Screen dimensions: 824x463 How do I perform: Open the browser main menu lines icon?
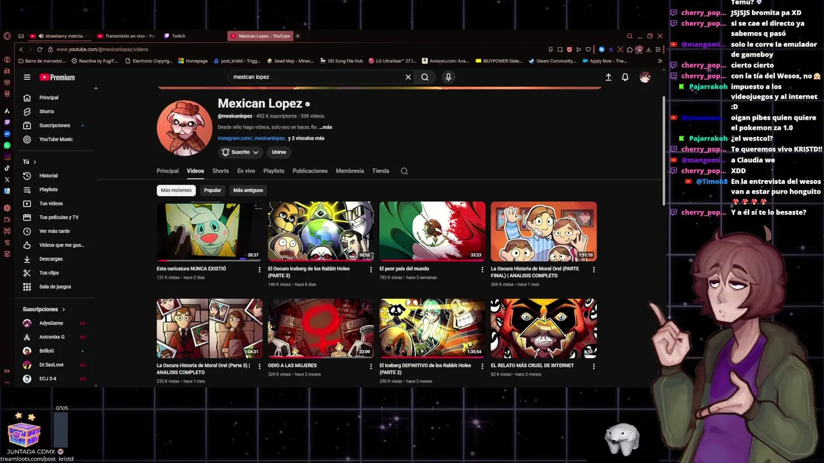tap(658, 50)
